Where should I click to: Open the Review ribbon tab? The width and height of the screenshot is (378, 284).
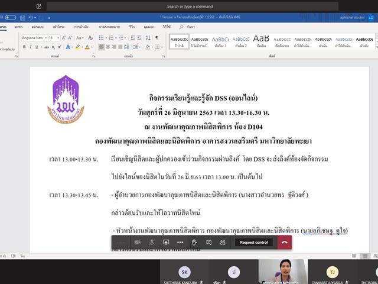[x=132, y=27]
